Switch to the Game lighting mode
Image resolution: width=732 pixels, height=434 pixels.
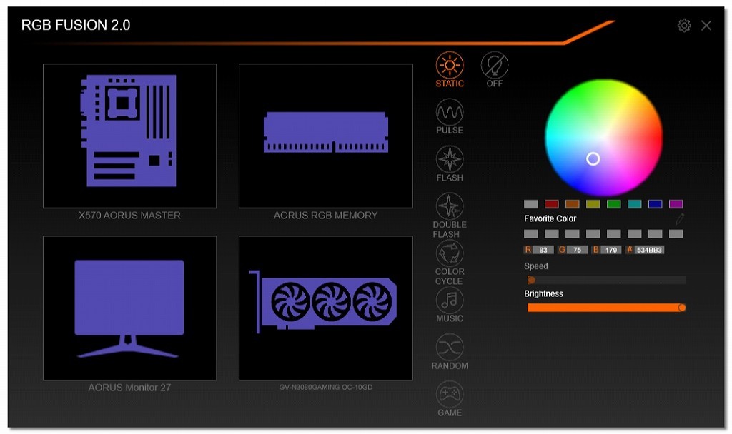point(450,394)
